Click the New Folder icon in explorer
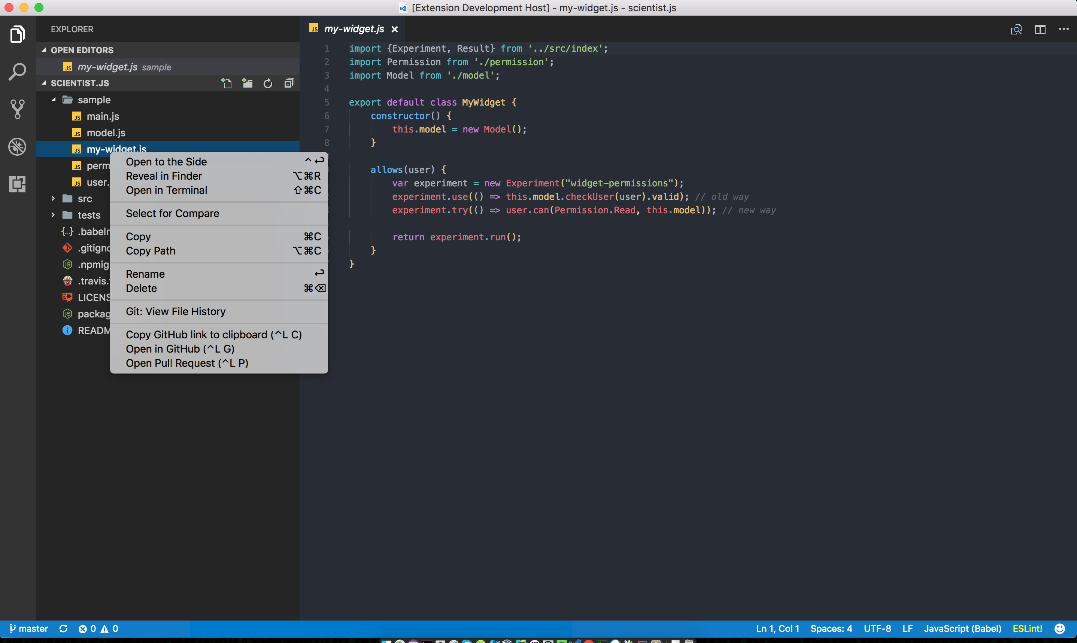Viewport: 1077px width, 643px height. (x=247, y=83)
